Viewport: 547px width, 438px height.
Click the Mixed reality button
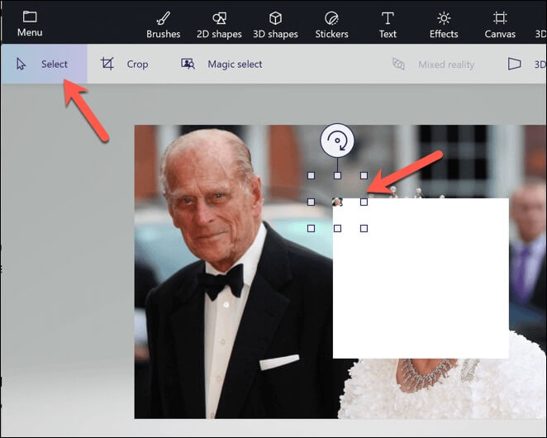(x=433, y=64)
